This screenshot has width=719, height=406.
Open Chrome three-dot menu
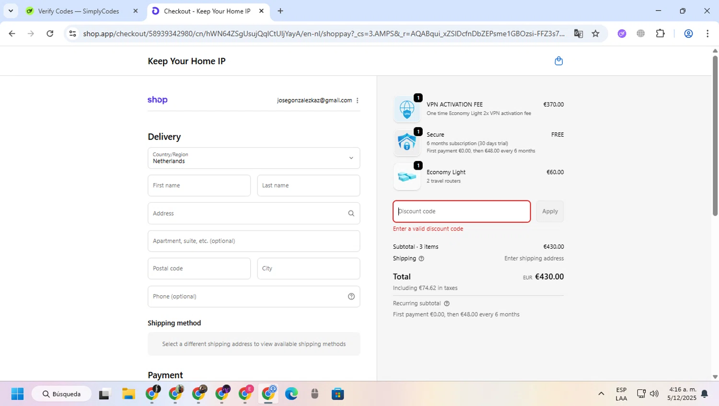click(x=707, y=34)
